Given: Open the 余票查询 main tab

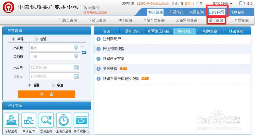Looking at the screenshot, I should [x=196, y=12].
